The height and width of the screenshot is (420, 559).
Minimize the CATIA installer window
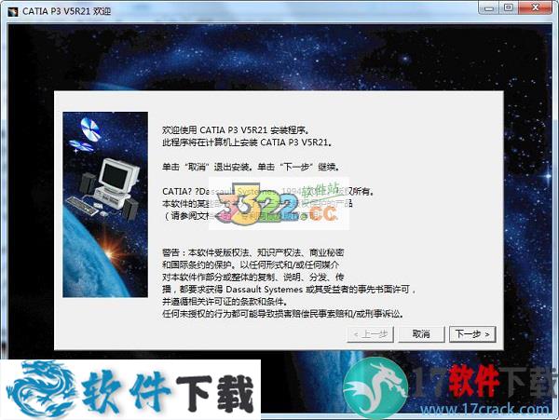click(489, 7)
